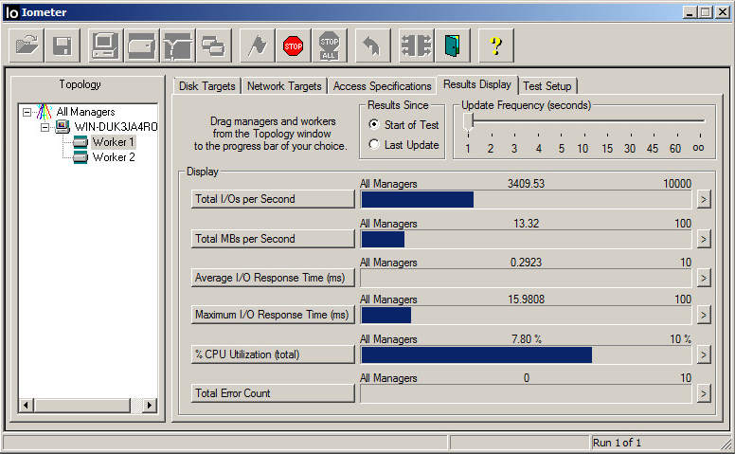Open Test Setup tab
Viewport: 735px width, 454px height.
click(x=547, y=86)
